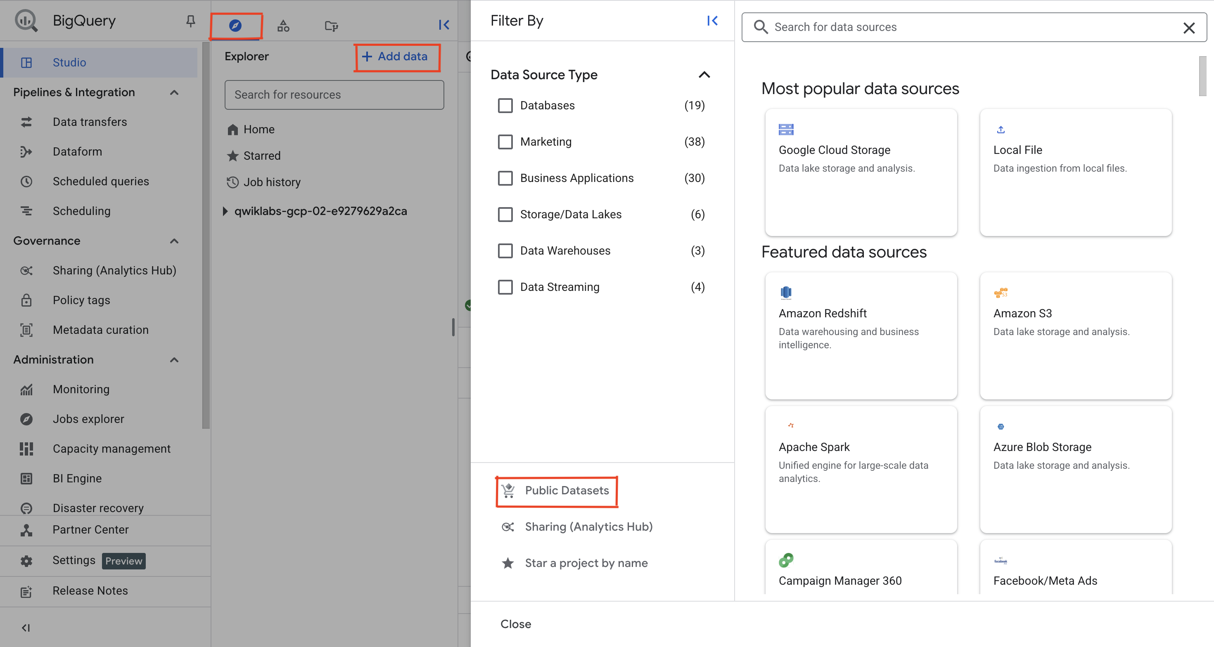Open the Release Notes page
The height and width of the screenshot is (647, 1214).
click(x=90, y=590)
